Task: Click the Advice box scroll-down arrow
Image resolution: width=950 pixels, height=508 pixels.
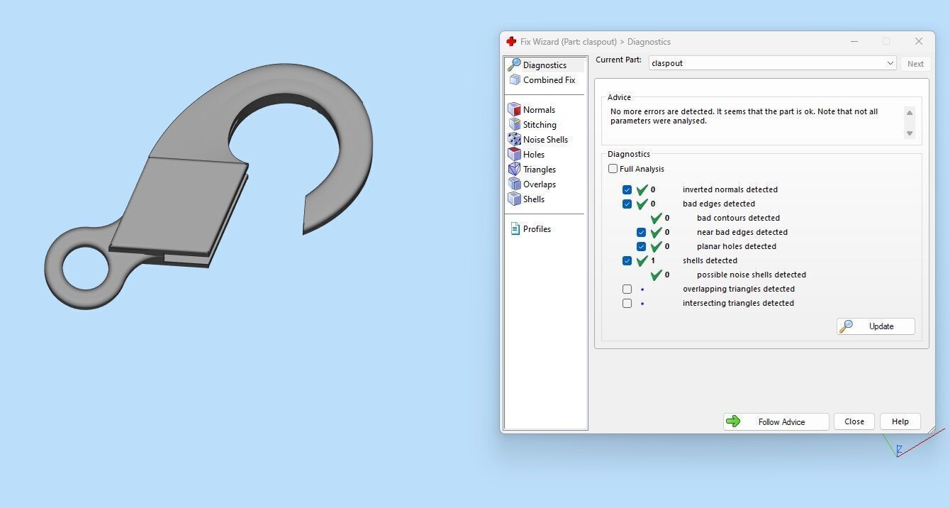Action: [910, 133]
